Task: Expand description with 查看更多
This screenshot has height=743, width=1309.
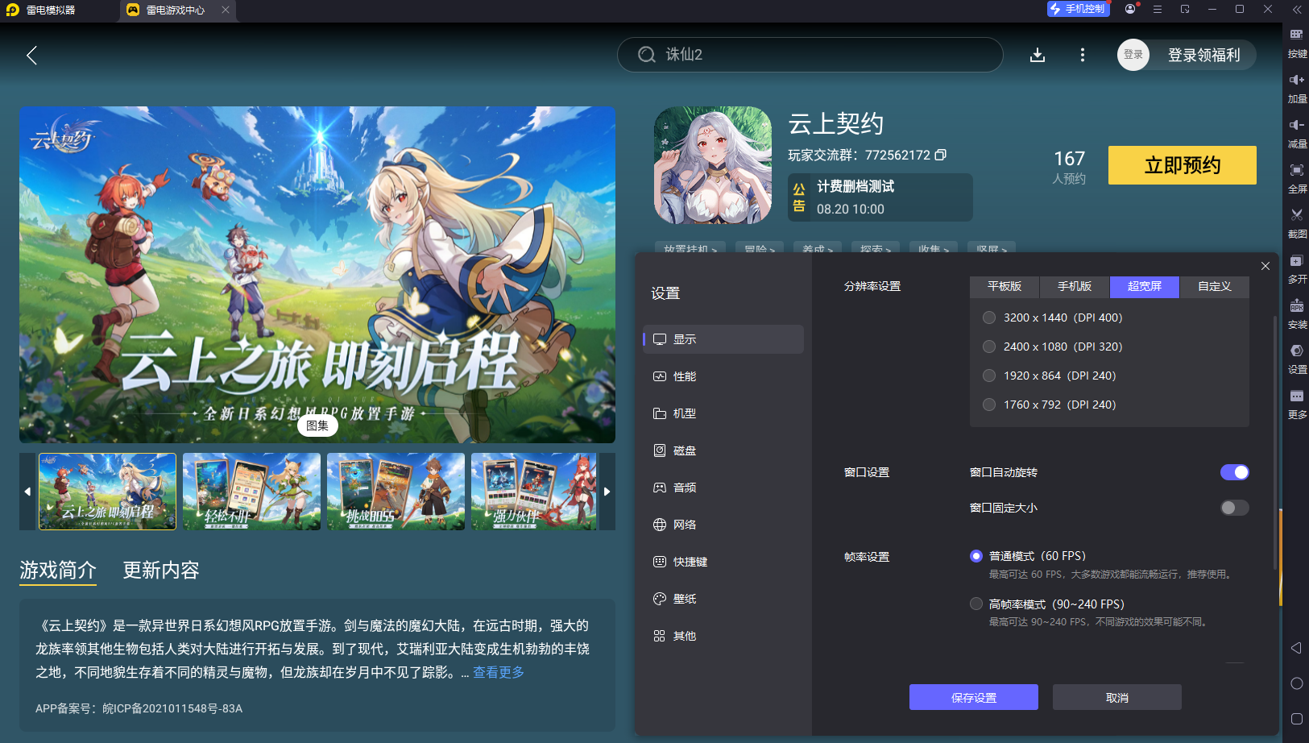Action: coord(499,672)
